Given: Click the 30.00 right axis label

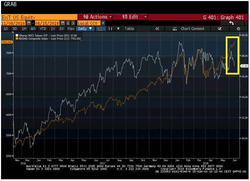Looking at the screenshot, I should [244, 138].
